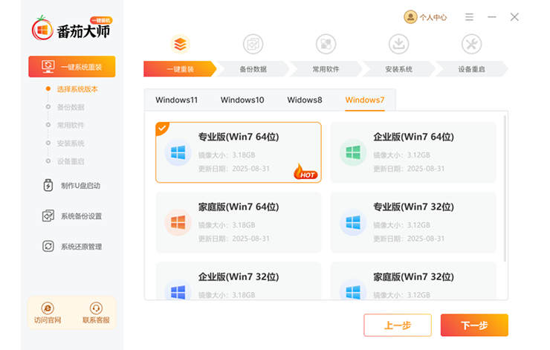550x350 pixels.
Task: Select 专业版(Win7 64位) system option
Action: [x=239, y=152]
